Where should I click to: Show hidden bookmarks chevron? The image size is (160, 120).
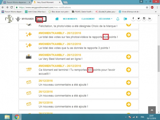[x=156, y=12]
